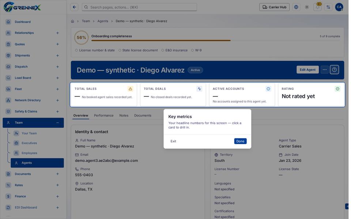Switch to the Performance tab
The width and height of the screenshot is (351, 219).
tap(103, 116)
